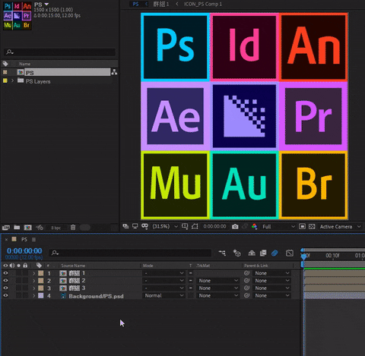
Task: Click label color swatch of Background/PS.psd layer
Action: click(x=41, y=295)
